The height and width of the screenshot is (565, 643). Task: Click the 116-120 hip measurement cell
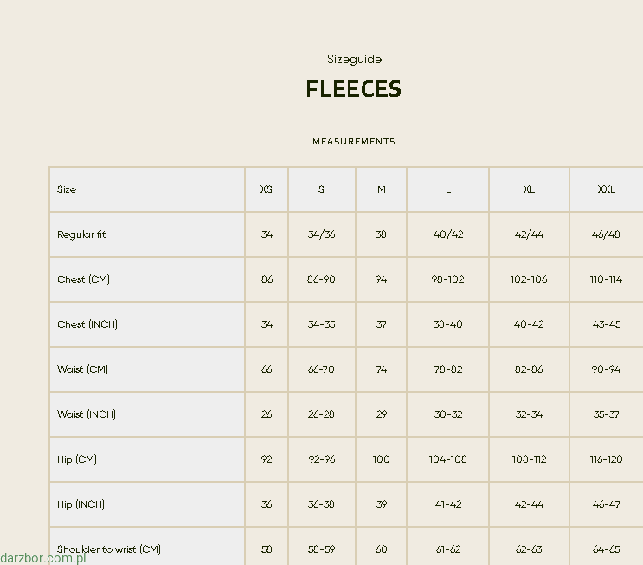coord(606,459)
